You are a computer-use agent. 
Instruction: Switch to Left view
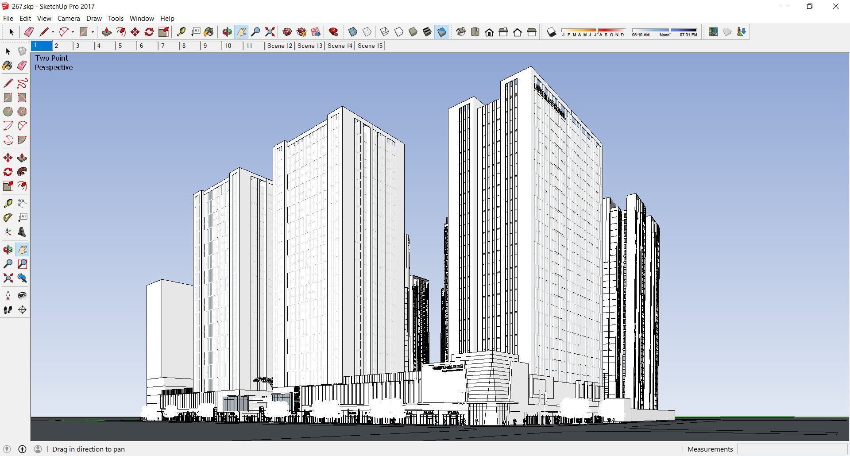(x=532, y=32)
